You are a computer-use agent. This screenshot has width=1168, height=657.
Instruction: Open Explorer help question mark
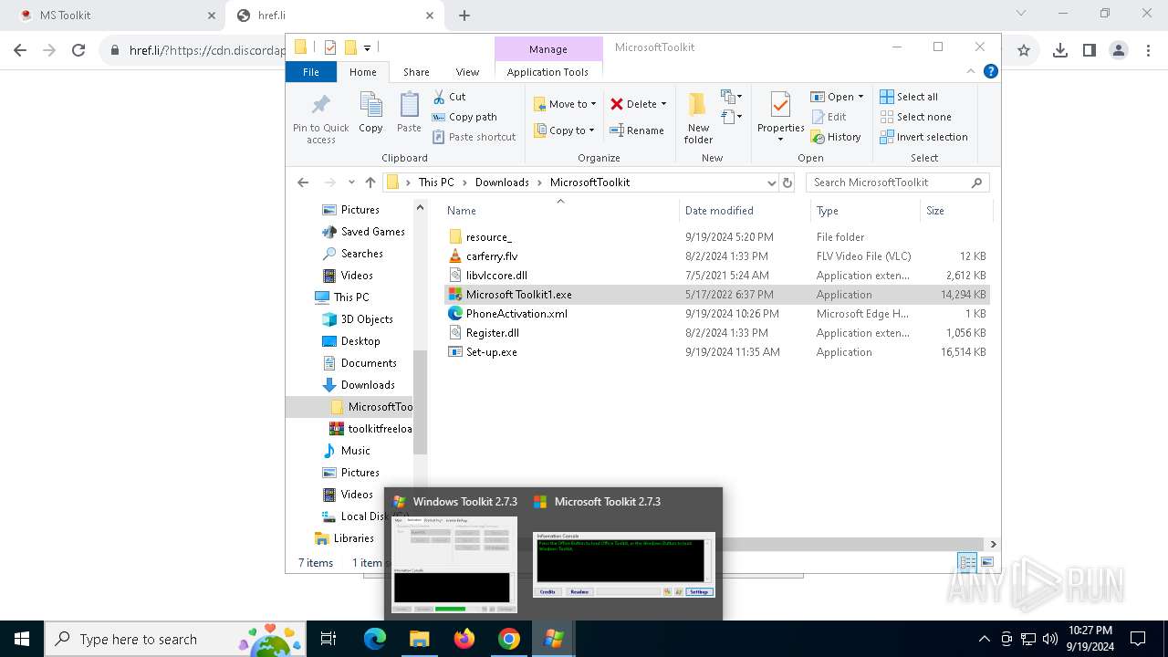click(x=991, y=71)
